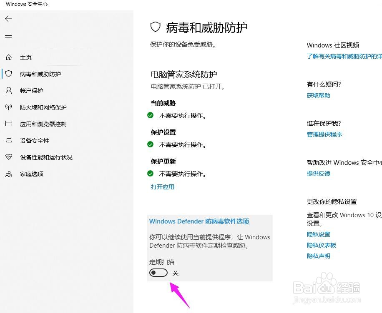Click the 隐私仪表板 link

pyautogui.click(x=321, y=245)
